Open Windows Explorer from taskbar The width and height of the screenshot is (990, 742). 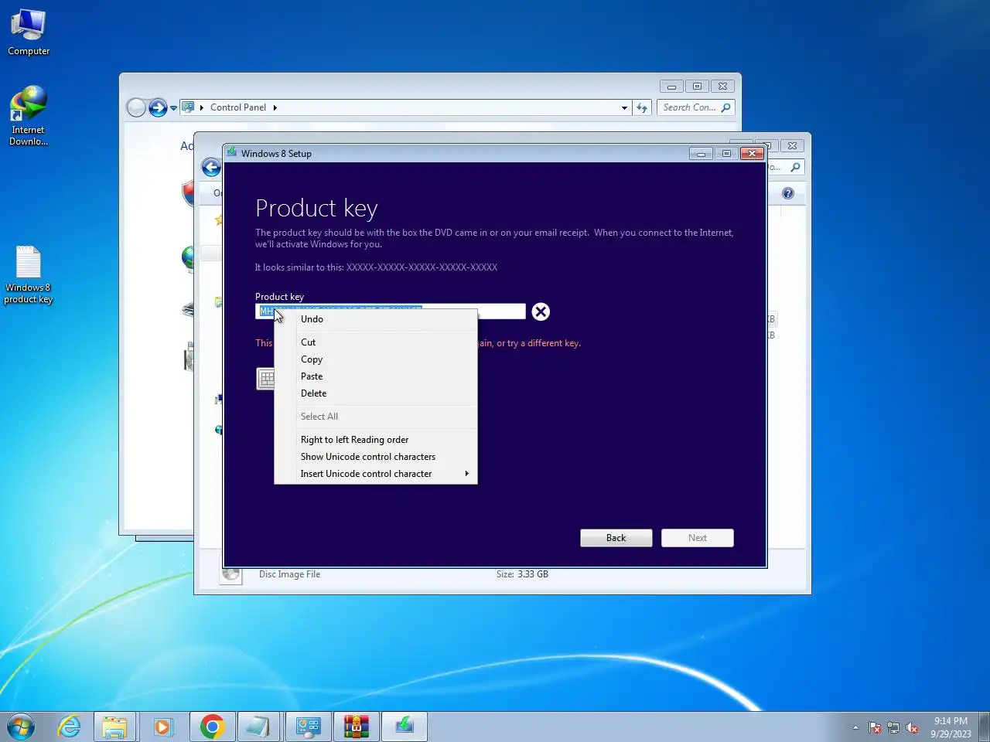pyautogui.click(x=114, y=727)
